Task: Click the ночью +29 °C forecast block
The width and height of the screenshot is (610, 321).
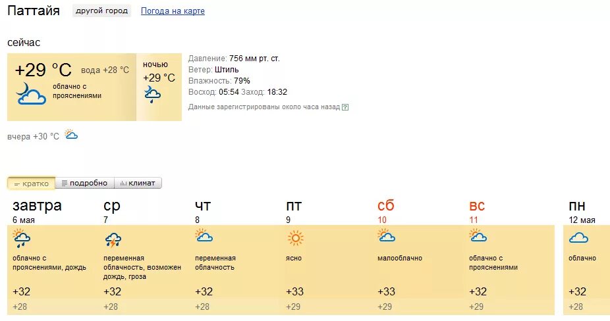Action: coord(159,87)
